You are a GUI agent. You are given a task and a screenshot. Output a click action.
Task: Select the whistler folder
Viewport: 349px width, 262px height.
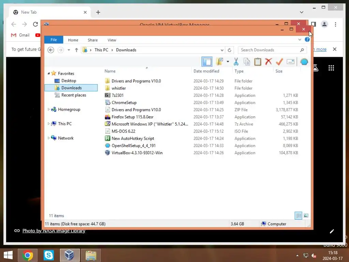click(119, 88)
